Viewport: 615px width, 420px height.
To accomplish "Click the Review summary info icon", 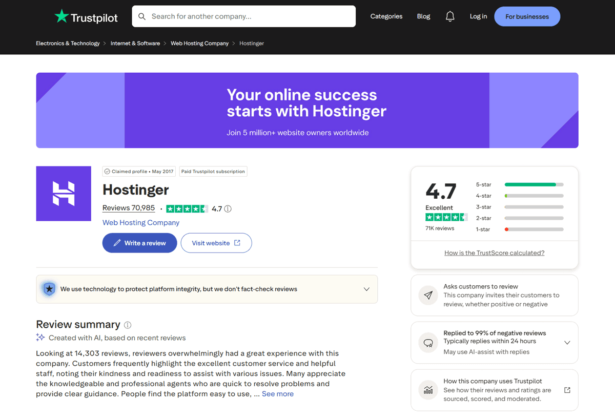I will 128,325.
